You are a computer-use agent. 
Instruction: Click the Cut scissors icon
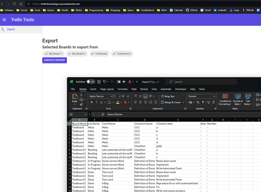(x=81, y=95)
